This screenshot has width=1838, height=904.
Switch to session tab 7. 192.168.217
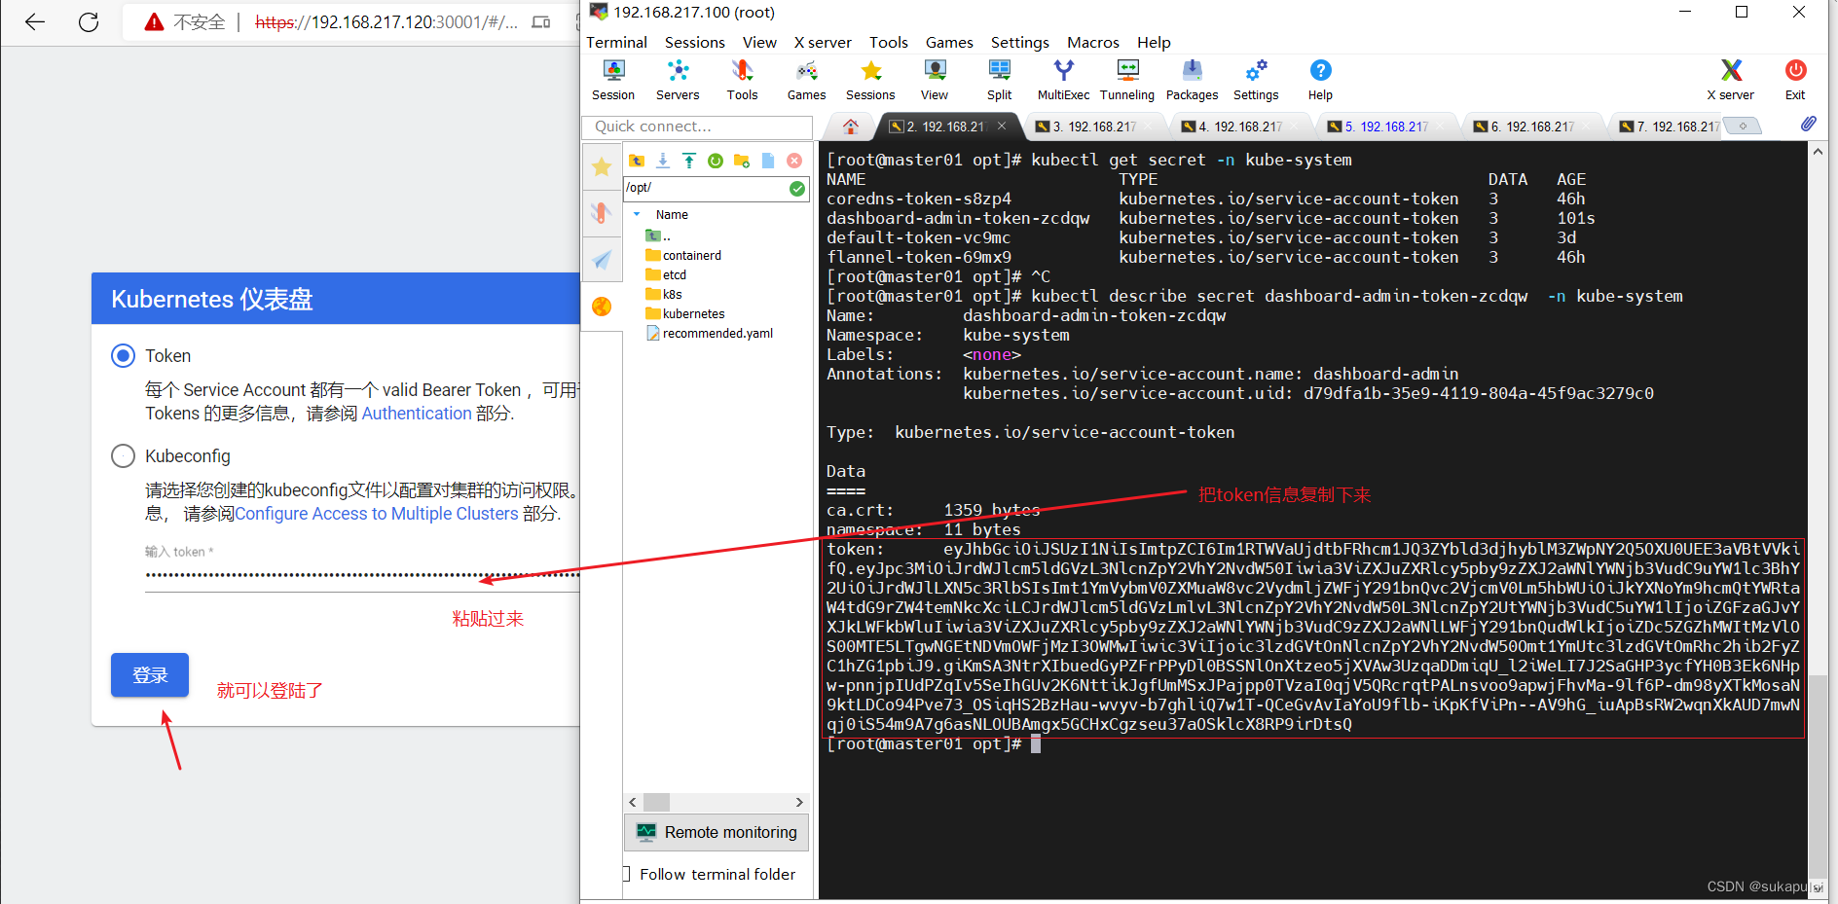pyautogui.click(x=1669, y=127)
